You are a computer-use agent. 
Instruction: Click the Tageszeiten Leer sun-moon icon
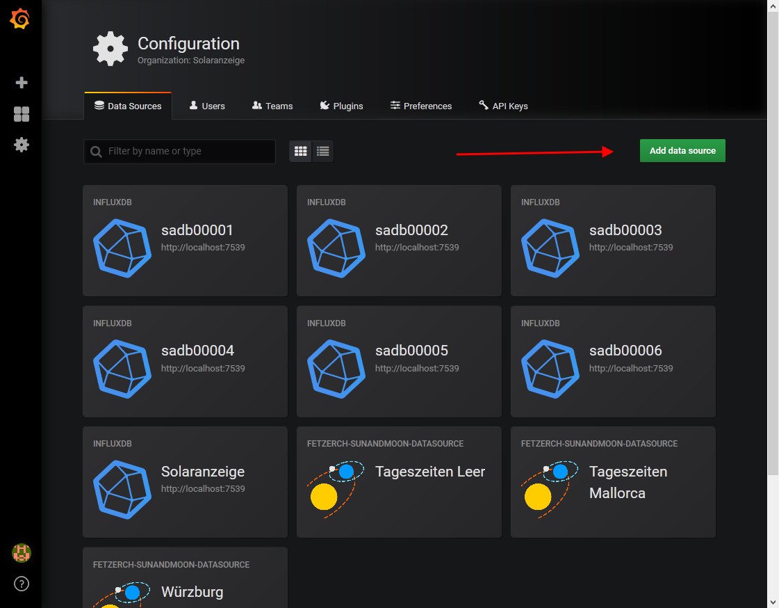pyautogui.click(x=336, y=490)
